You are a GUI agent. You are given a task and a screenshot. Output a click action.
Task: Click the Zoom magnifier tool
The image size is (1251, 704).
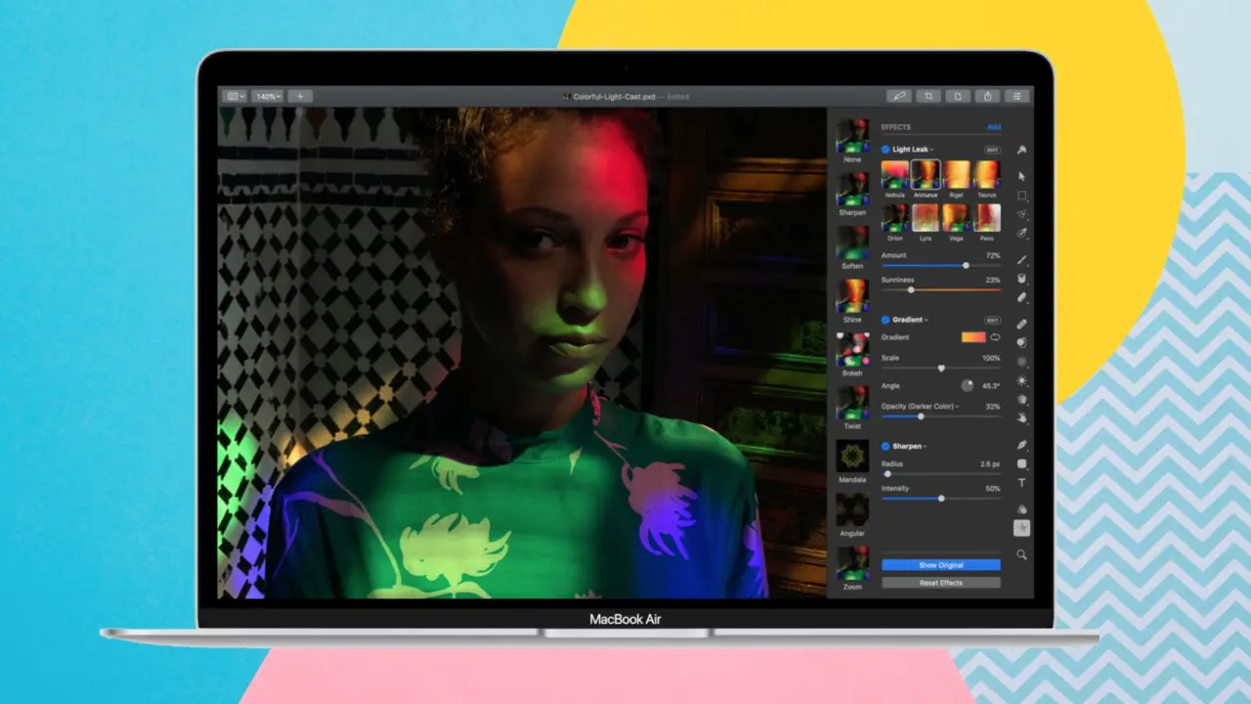click(1022, 554)
